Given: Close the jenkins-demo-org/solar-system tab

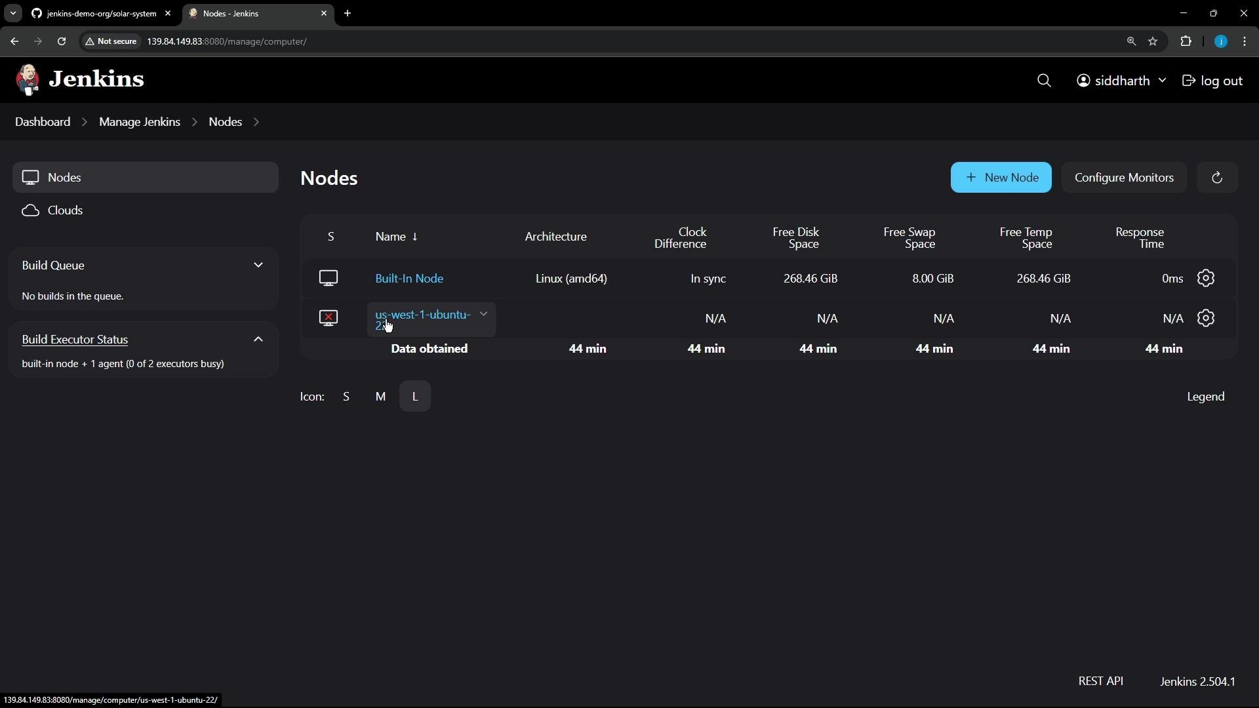Looking at the screenshot, I should tap(168, 13).
